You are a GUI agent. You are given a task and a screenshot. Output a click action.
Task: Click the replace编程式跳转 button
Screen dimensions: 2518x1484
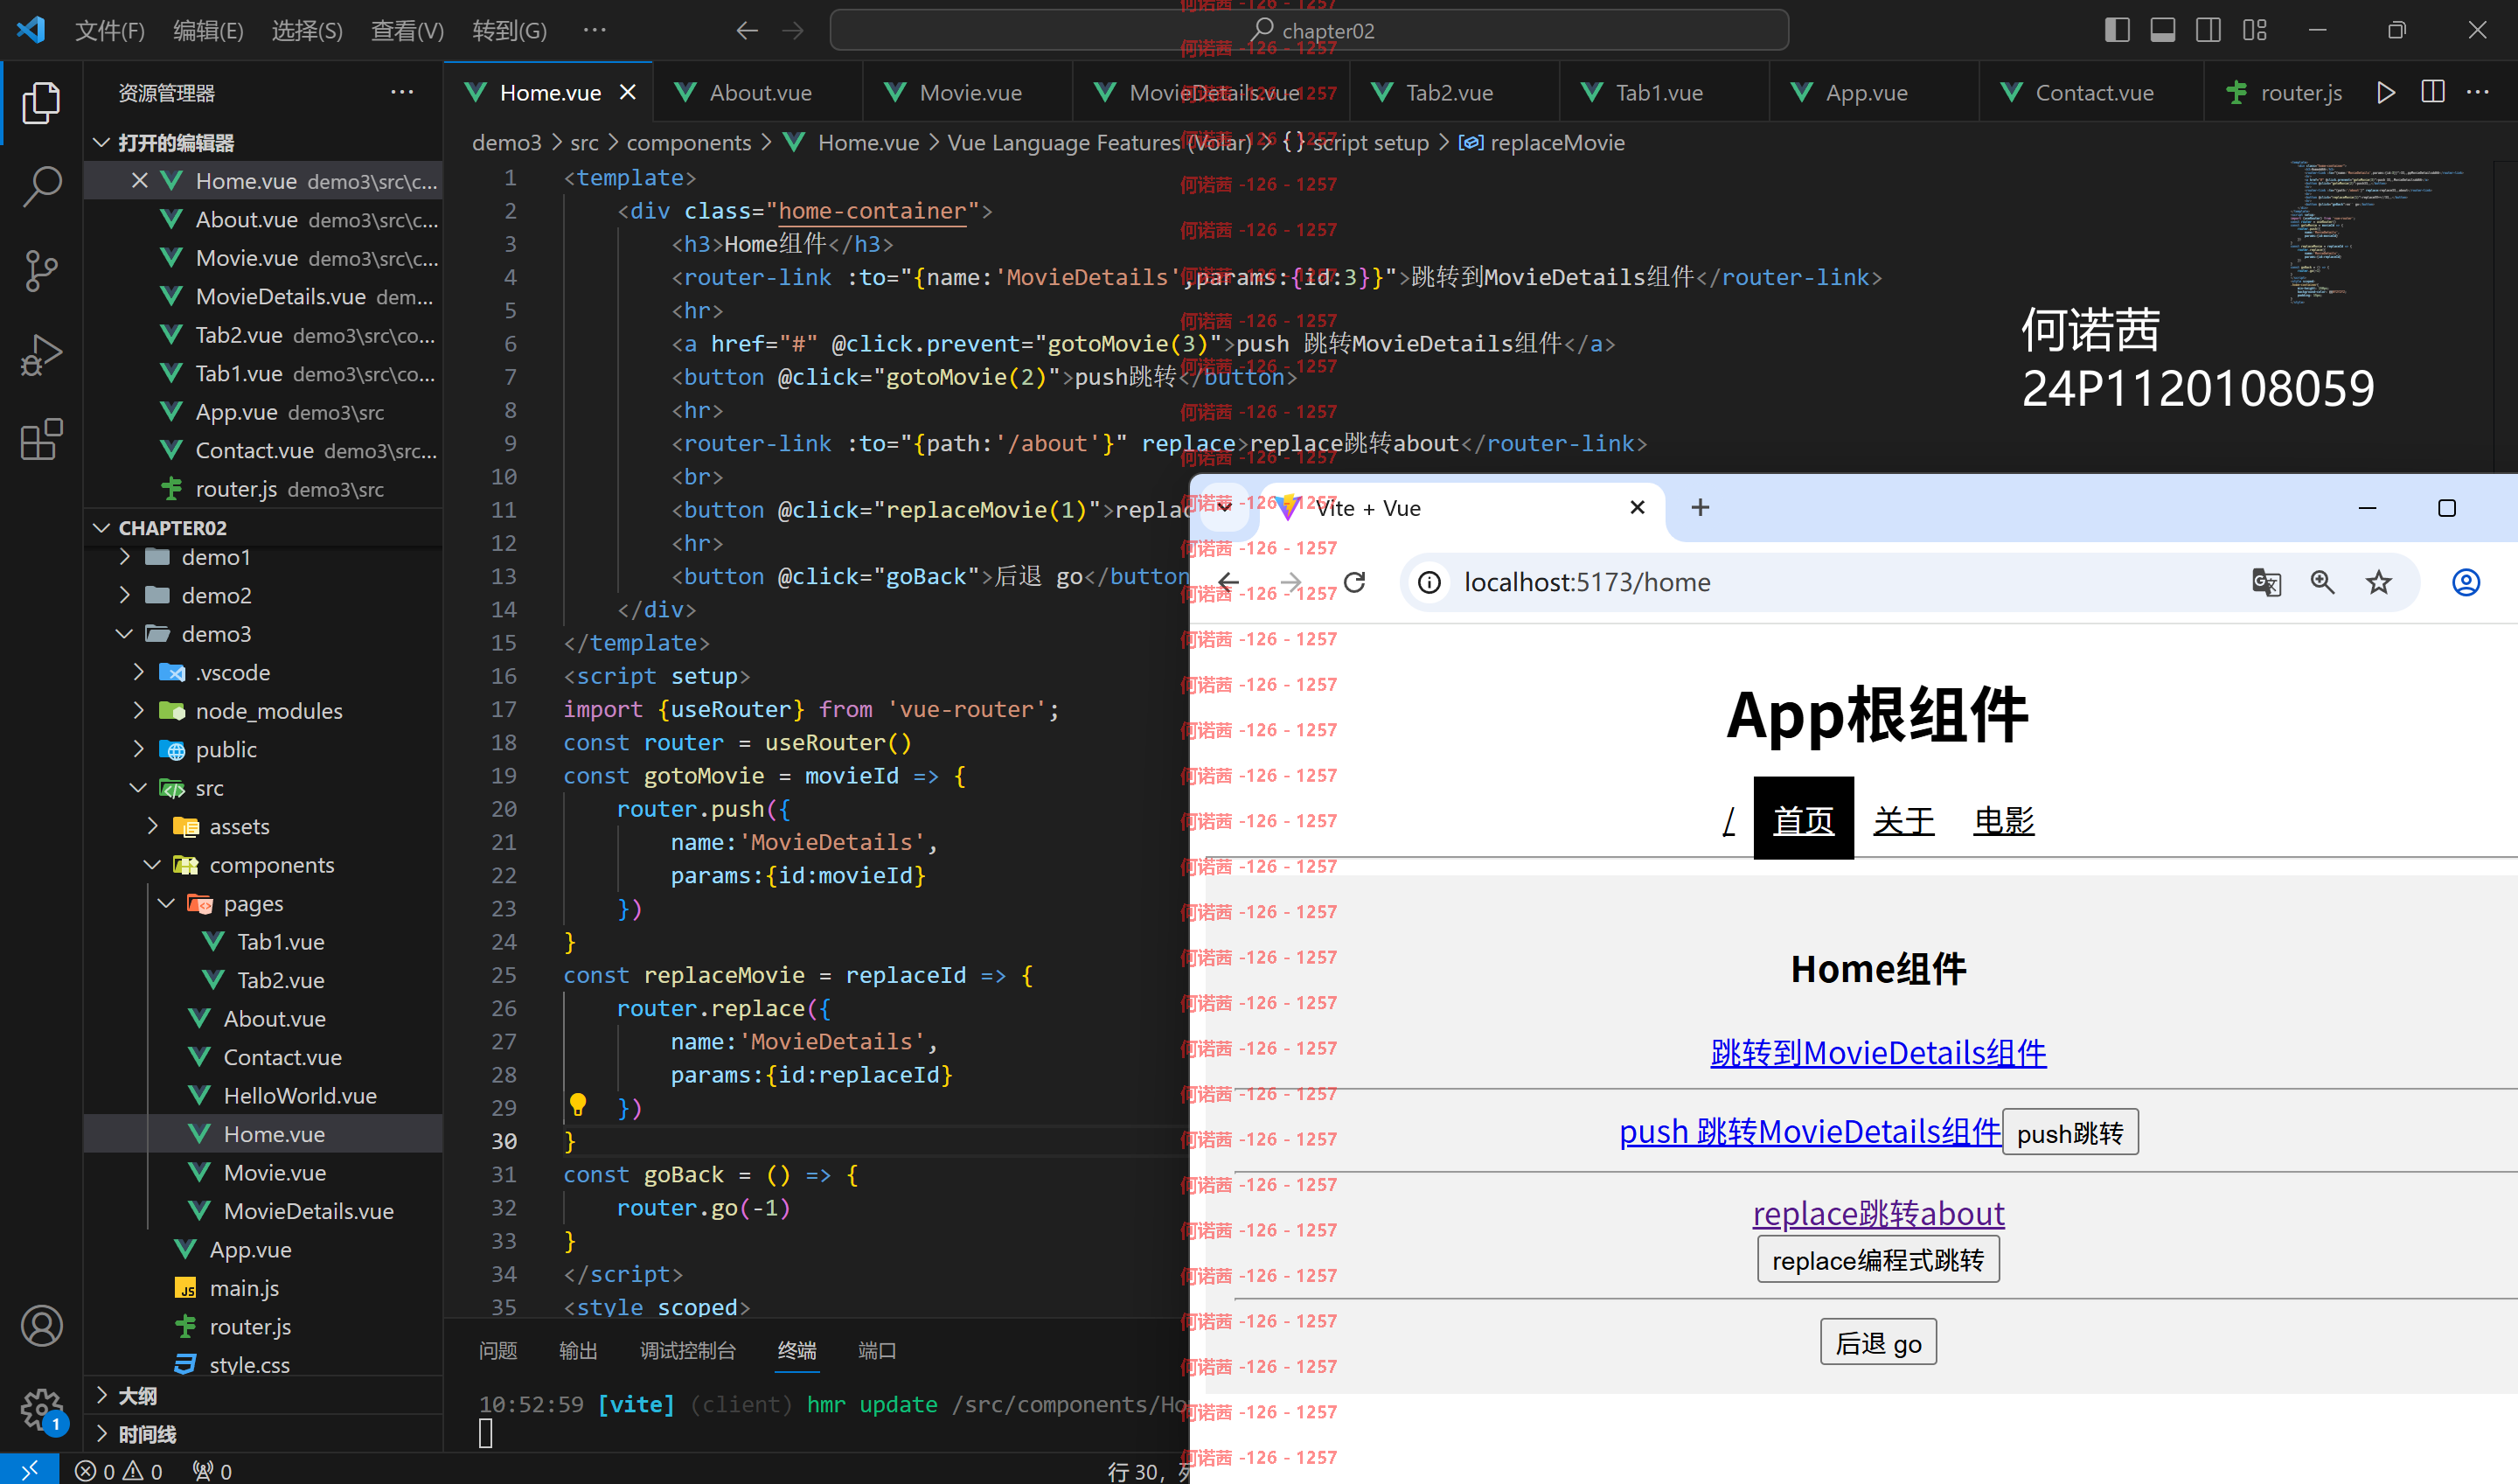[x=1878, y=1259]
